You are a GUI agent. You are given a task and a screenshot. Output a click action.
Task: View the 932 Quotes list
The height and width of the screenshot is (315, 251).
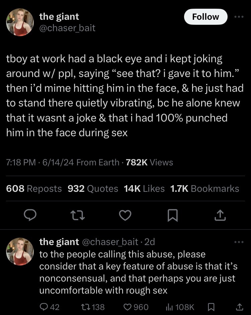tap(93, 188)
